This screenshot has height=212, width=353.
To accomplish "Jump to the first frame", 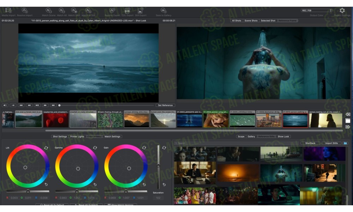I will (x=21, y=105).
